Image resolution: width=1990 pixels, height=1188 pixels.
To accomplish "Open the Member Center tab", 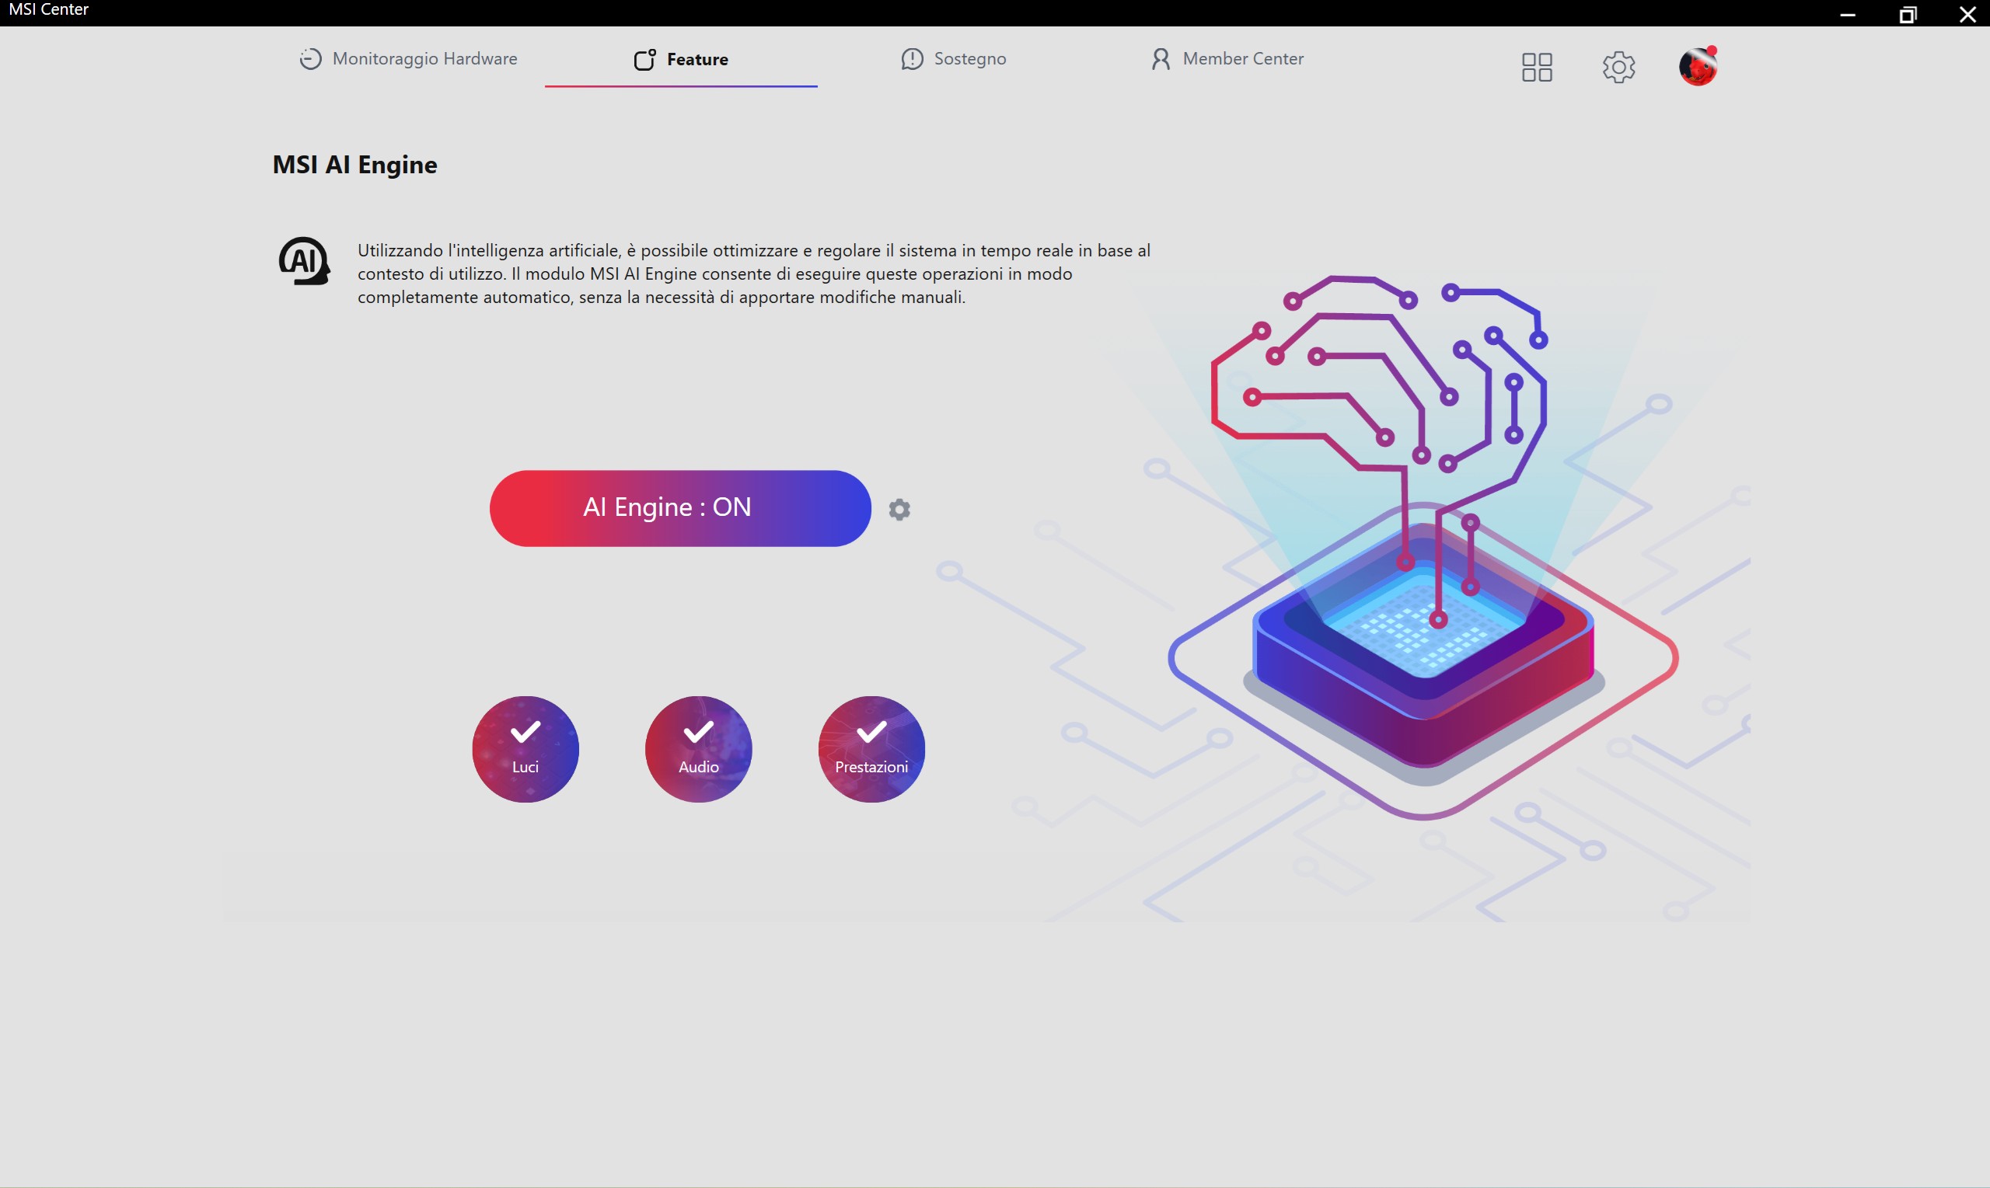I will [1242, 59].
